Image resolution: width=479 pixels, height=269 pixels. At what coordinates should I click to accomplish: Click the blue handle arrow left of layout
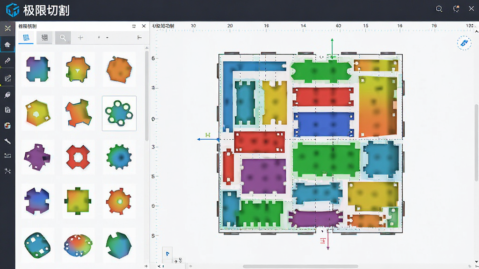pyautogui.click(x=208, y=139)
